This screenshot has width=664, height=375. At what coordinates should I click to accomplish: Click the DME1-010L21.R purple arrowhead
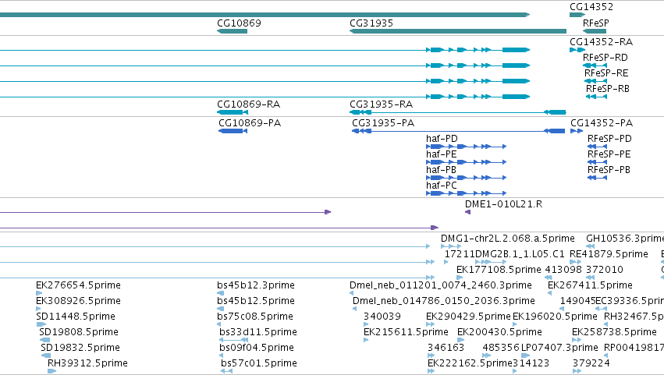pos(467,212)
